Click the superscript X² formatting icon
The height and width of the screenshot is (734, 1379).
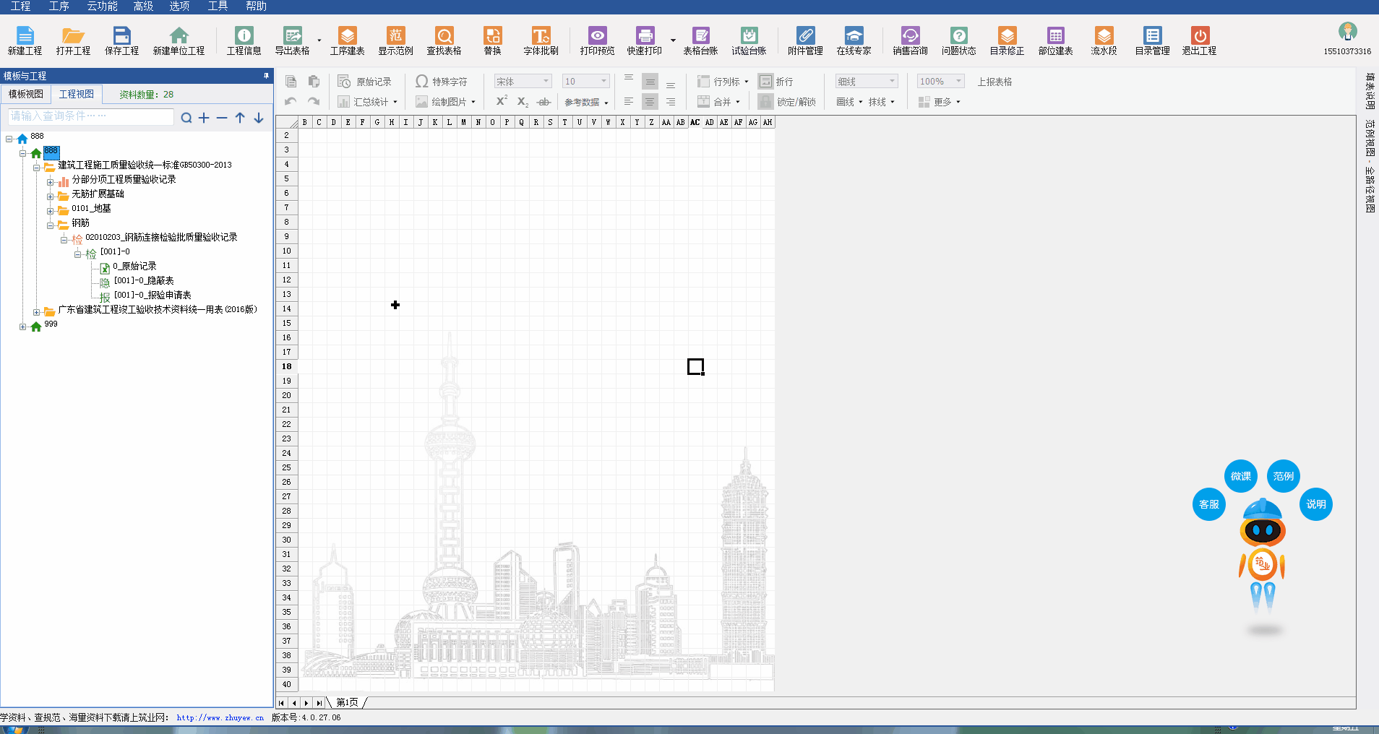tap(502, 102)
